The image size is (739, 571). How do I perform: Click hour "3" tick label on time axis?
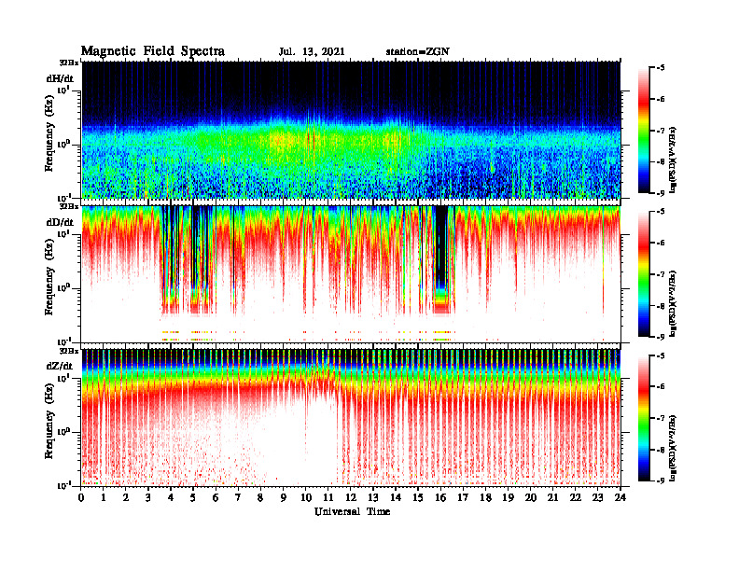[148, 497]
